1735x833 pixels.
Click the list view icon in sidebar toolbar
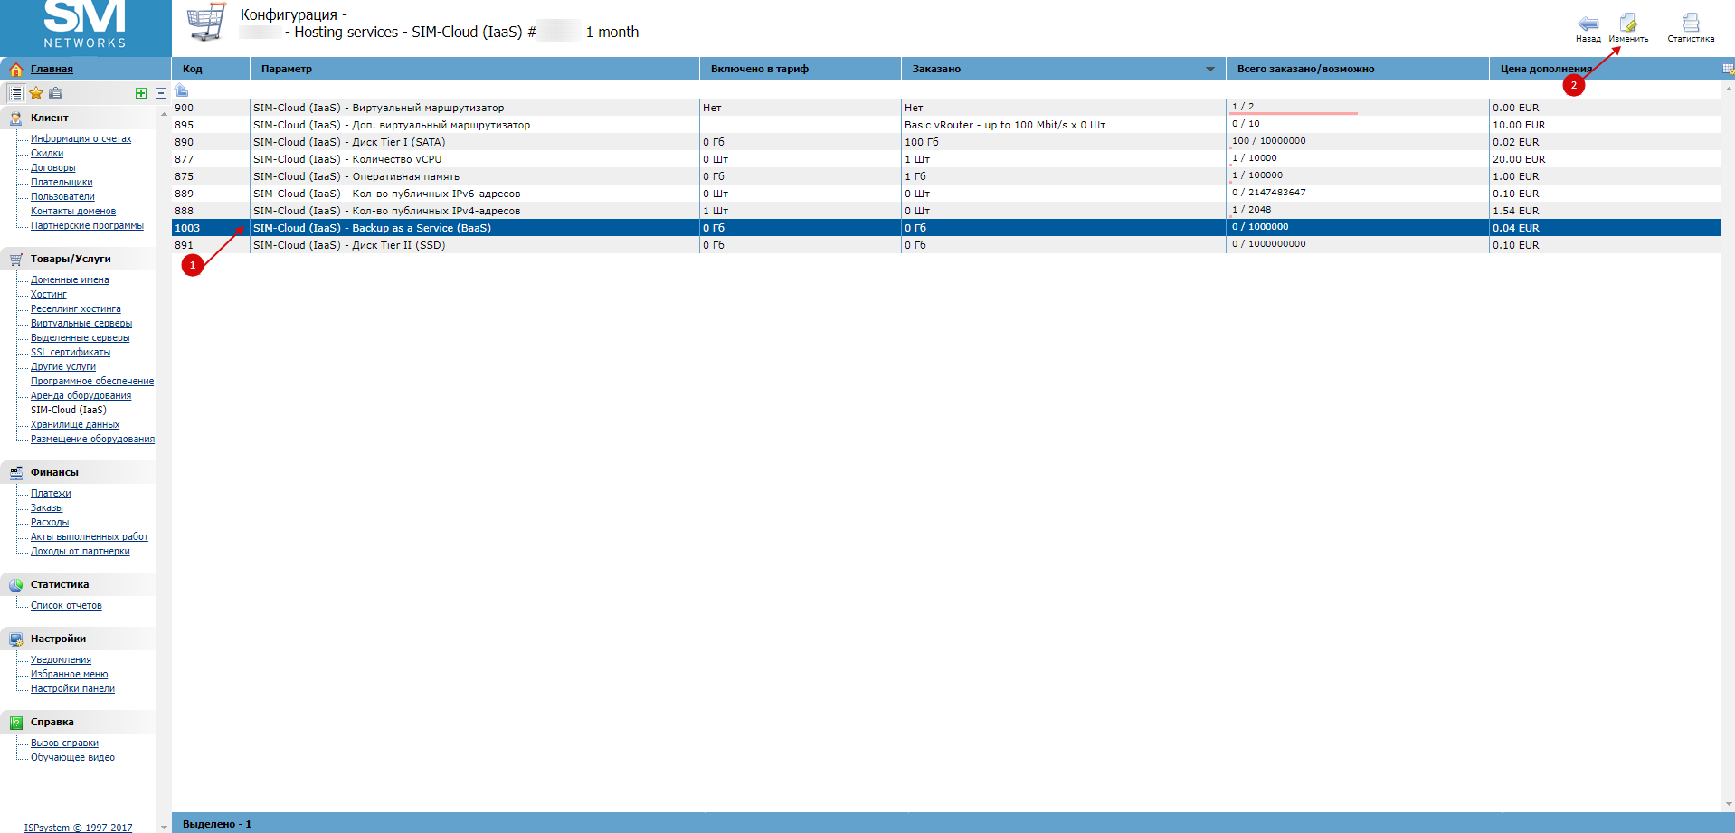point(16,93)
